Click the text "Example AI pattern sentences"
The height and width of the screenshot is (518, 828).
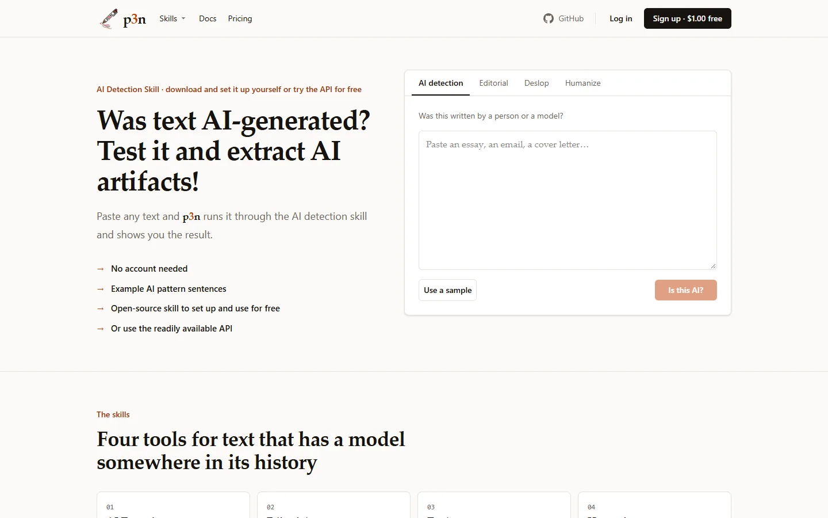click(168, 289)
